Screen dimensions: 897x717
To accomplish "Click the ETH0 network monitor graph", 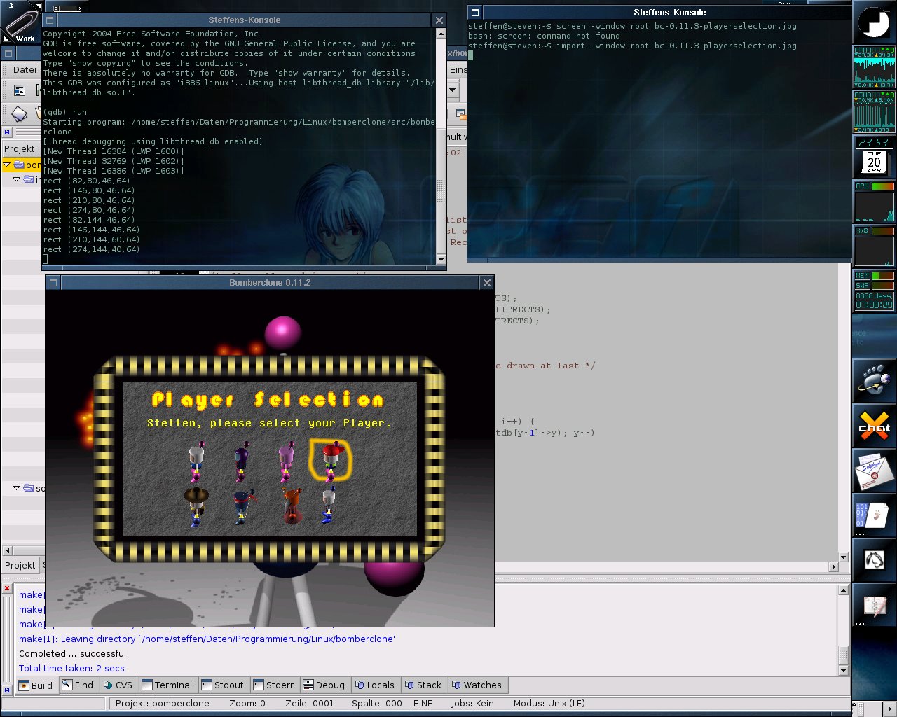I will tap(874, 112).
